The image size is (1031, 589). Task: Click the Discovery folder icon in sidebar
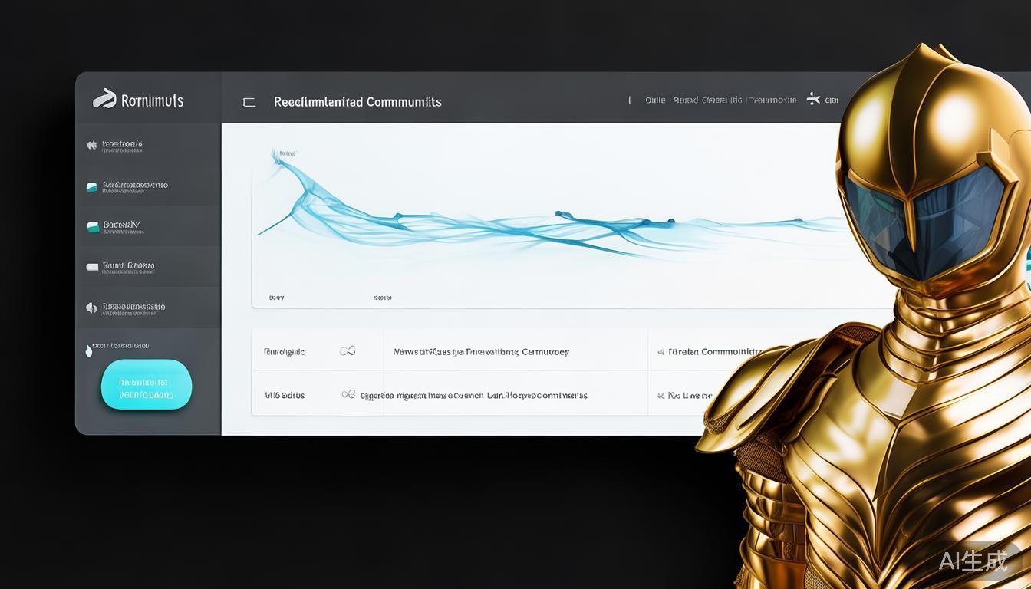(92, 225)
